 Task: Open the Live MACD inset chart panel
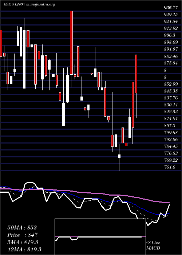pyautogui.click(x=100, y=237)
